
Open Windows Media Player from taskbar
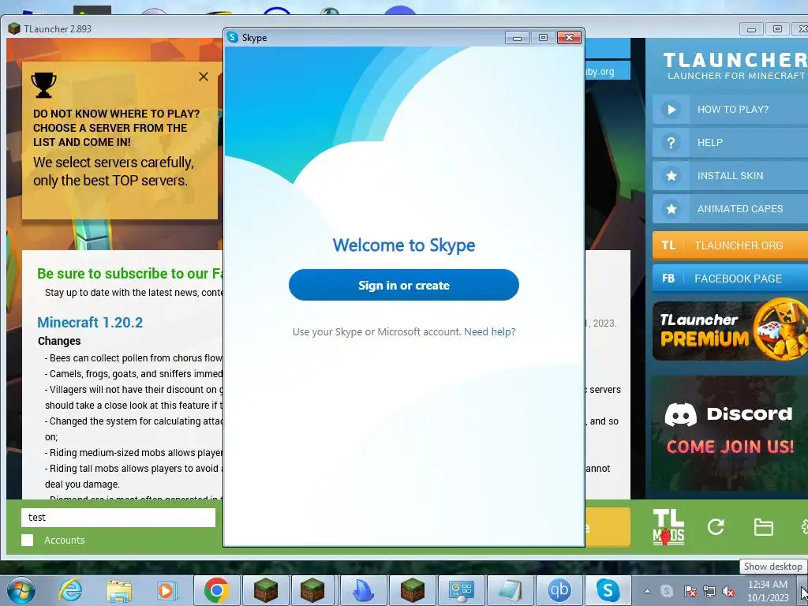[166, 590]
